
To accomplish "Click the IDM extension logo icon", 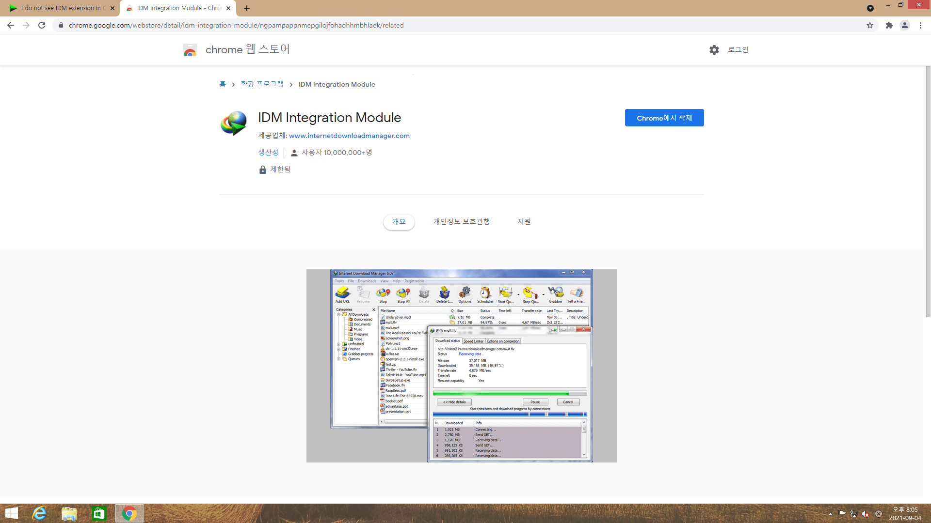I will [x=234, y=123].
